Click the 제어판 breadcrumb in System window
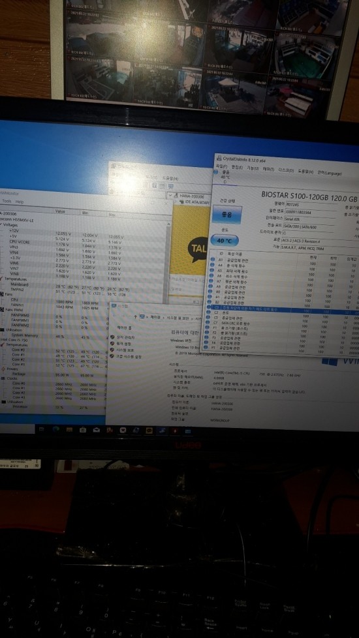This screenshot has height=638, width=359. pos(155,318)
